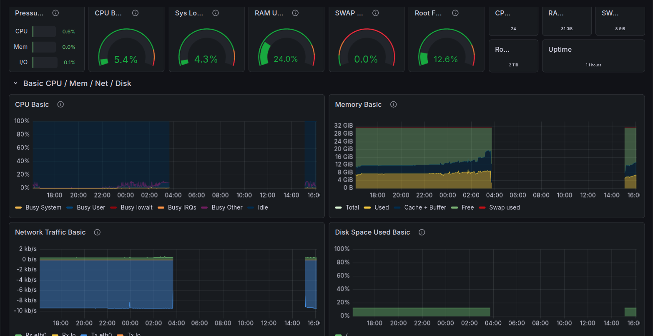Click the 1.1 hours uptime value
The image size is (653, 336).
pyautogui.click(x=593, y=65)
